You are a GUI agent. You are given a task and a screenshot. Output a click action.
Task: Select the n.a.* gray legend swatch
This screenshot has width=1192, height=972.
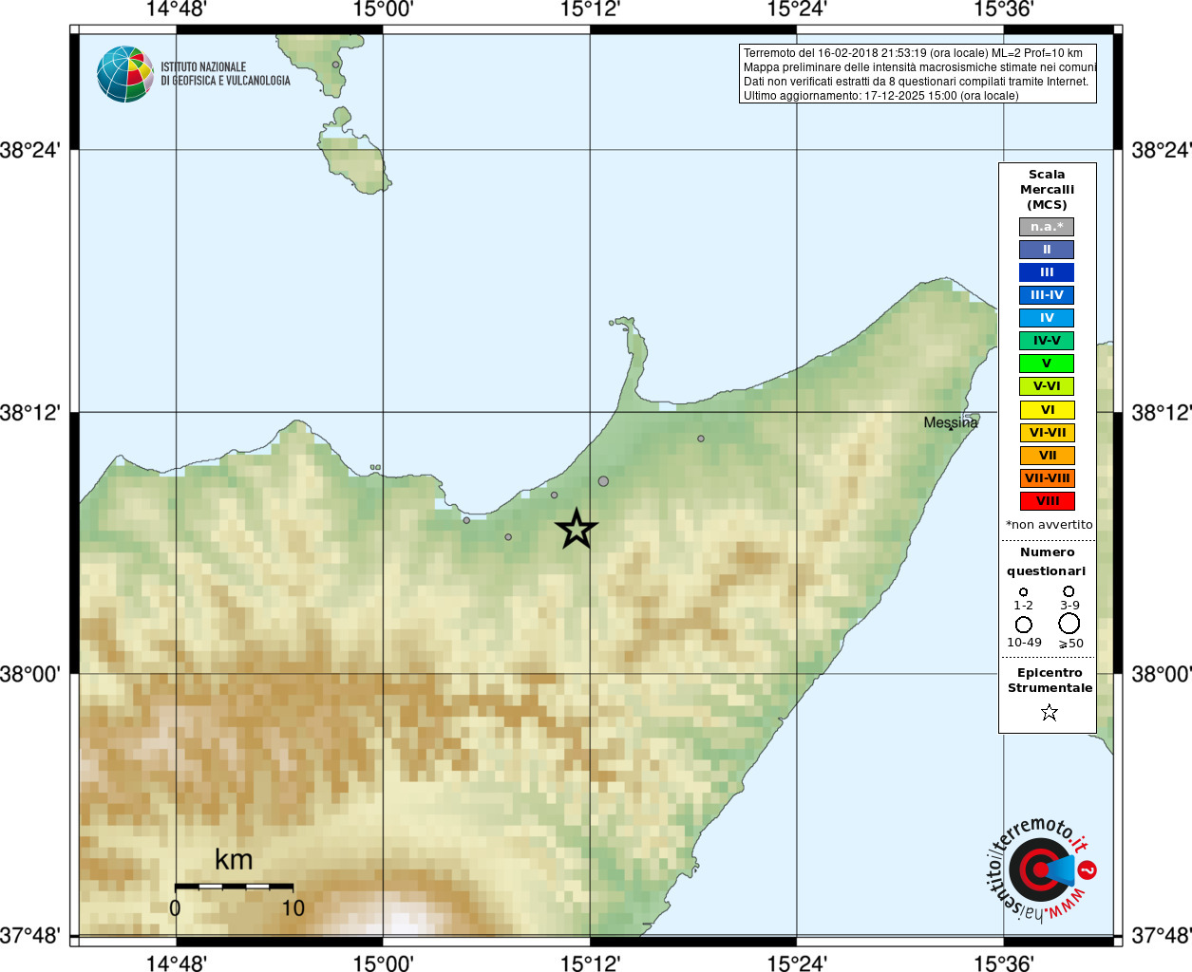click(1047, 227)
